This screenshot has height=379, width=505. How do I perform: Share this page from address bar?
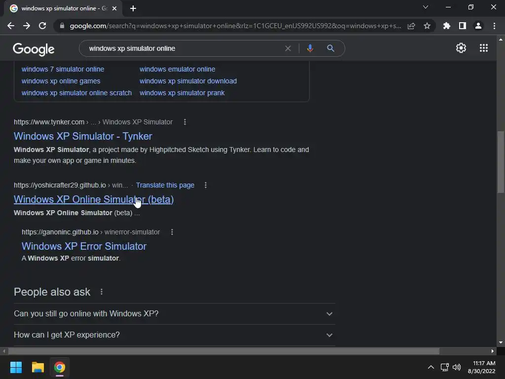tap(411, 26)
